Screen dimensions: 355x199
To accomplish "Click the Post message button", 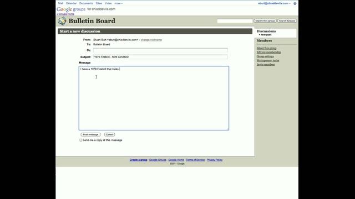I will (90, 134).
